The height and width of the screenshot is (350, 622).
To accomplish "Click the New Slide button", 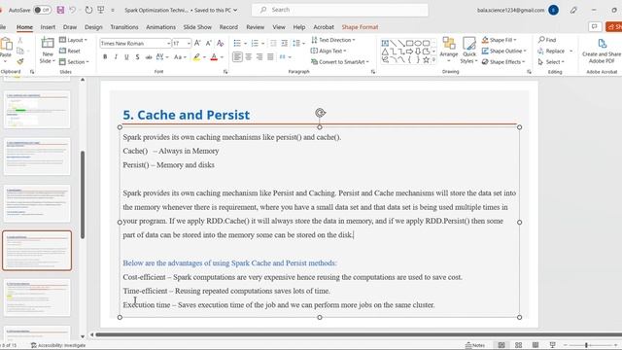I will [48, 50].
